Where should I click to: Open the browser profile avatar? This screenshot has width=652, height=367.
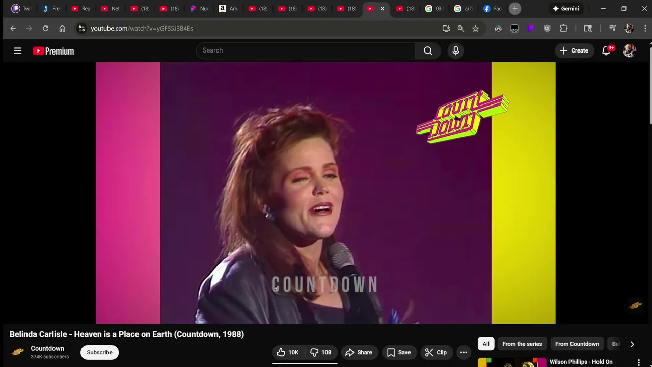pos(629,29)
